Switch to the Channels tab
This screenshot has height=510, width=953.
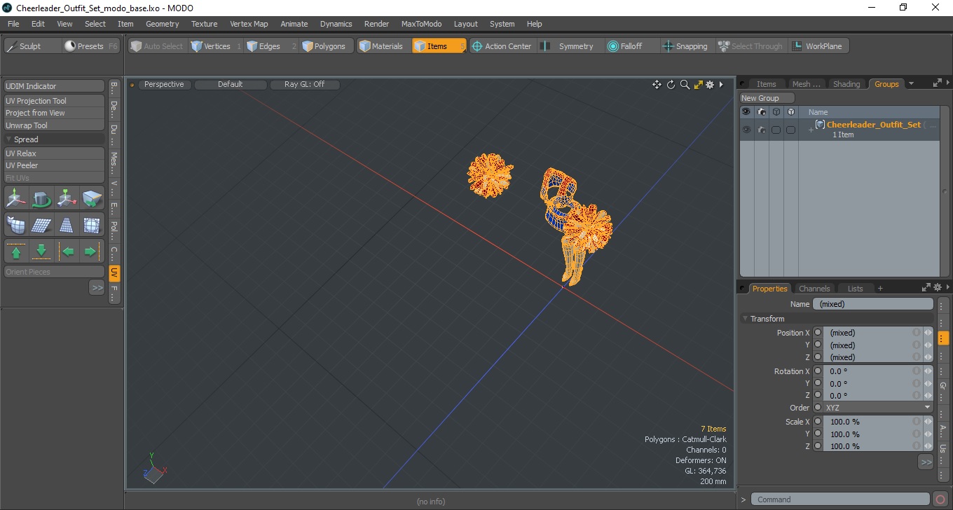[x=814, y=289]
